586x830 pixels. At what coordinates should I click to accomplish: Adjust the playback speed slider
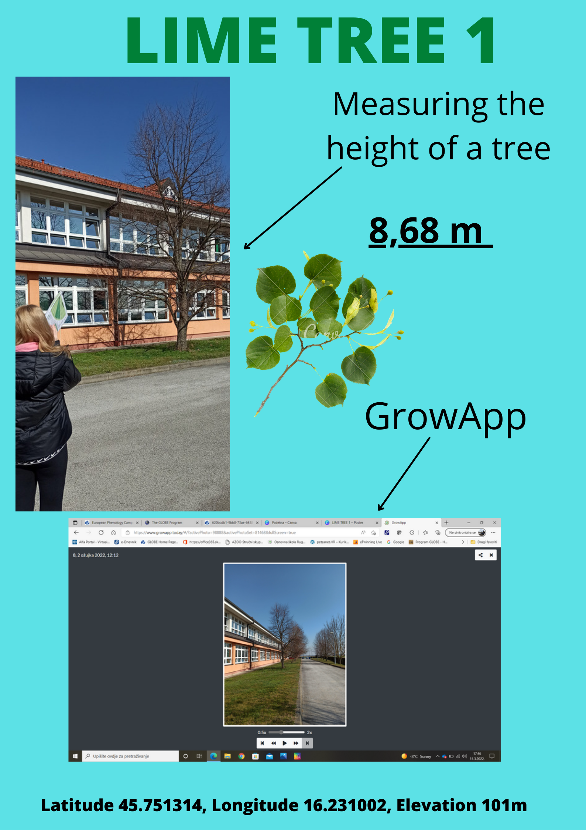click(x=281, y=732)
